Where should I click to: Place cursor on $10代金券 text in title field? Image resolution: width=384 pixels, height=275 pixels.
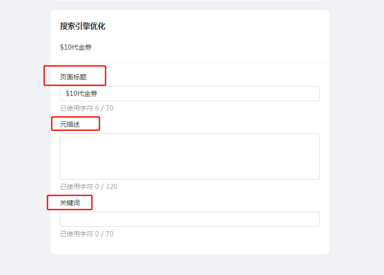[82, 94]
